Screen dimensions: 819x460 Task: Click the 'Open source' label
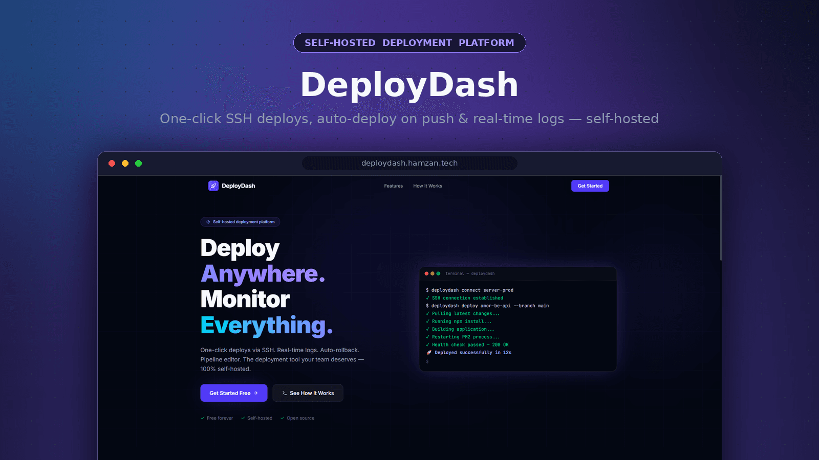pos(300,418)
